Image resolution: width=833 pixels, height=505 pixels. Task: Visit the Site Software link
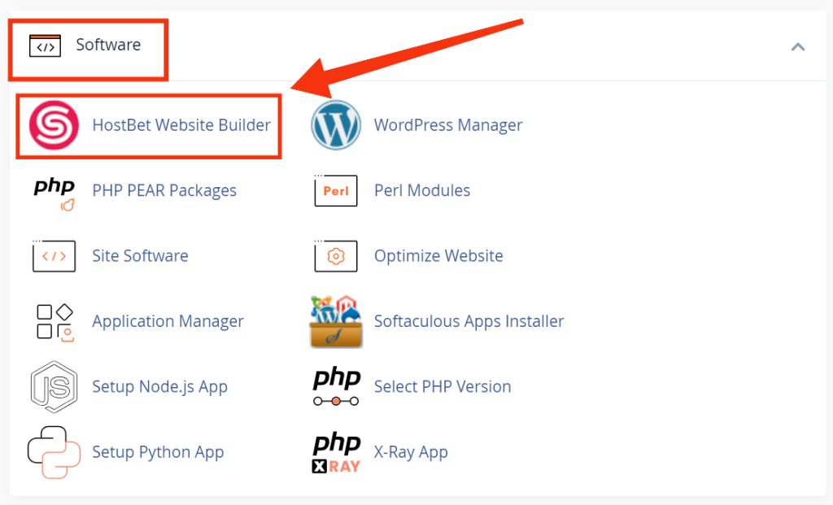click(140, 256)
